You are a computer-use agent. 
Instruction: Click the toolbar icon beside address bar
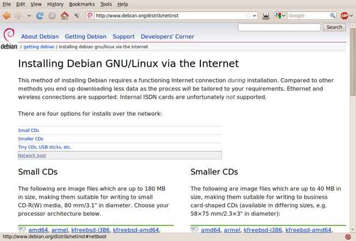pyautogui.click(x=266, y=15)
